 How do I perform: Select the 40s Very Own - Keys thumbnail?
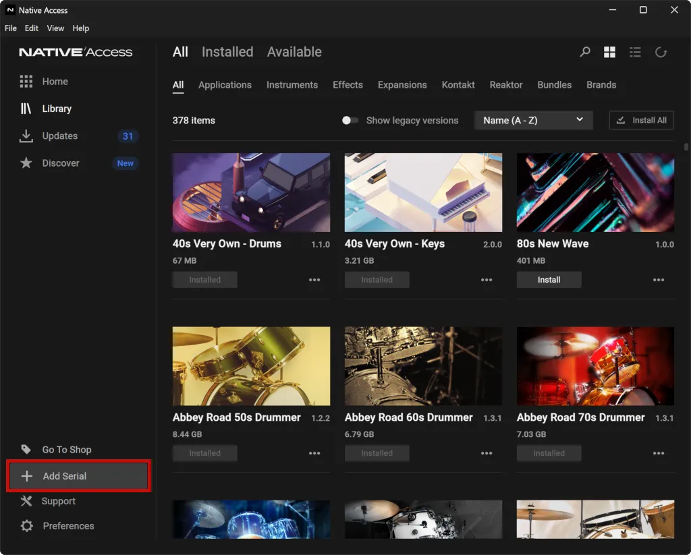coord(423,192)
